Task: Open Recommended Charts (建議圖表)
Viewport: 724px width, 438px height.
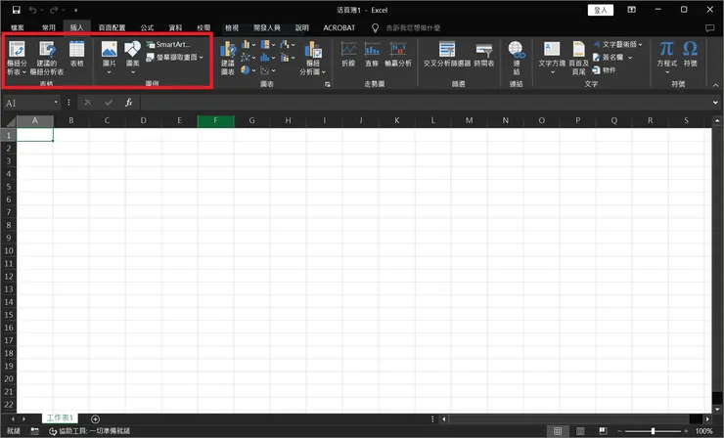Action: tap(228, 58)
